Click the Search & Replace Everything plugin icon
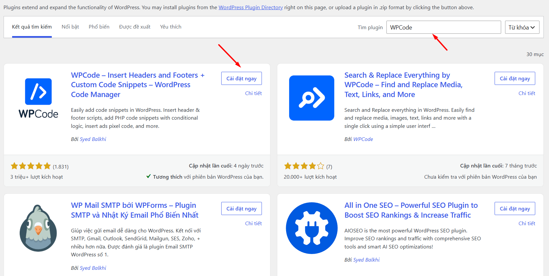This screenshot has width=549, height=276. click(x=312, y=98)
